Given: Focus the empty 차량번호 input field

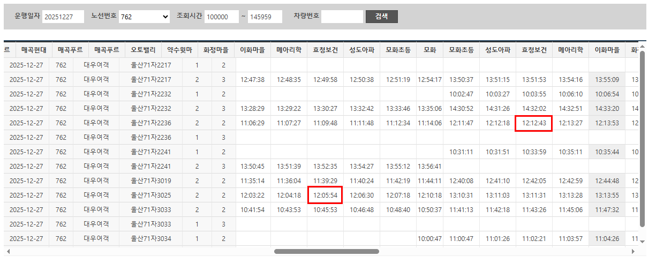Looking at the screenshot, I should [342, 17].
